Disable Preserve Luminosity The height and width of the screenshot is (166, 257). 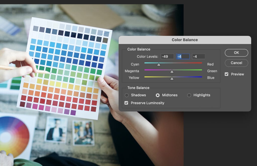[126, 103]
